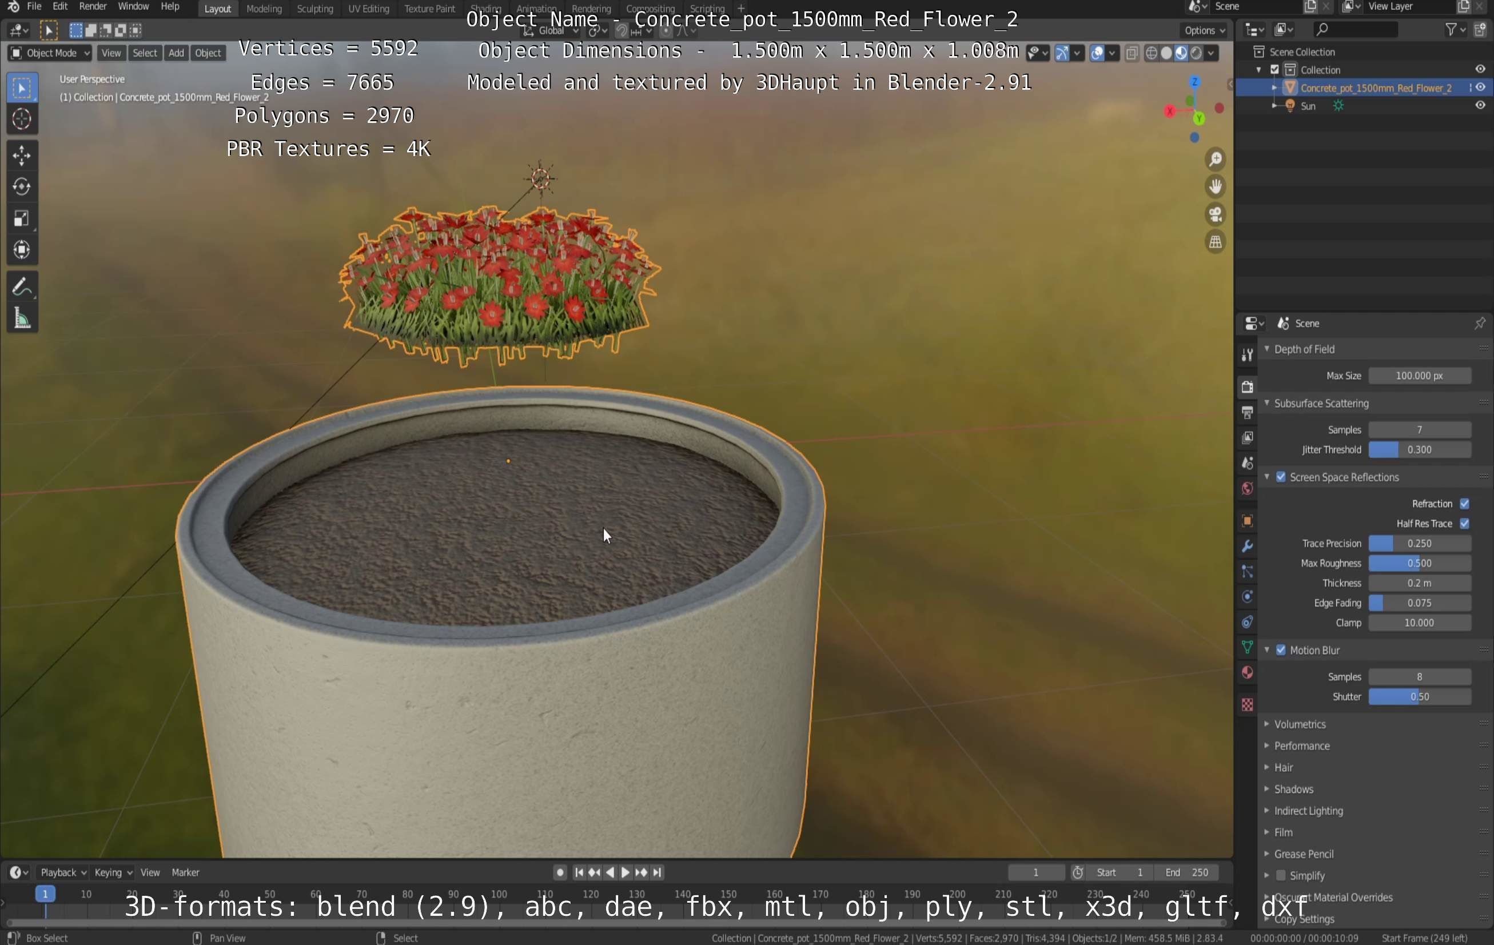Open the Physics properties tab
The image size is (1494, 945).
(1247, 597)
